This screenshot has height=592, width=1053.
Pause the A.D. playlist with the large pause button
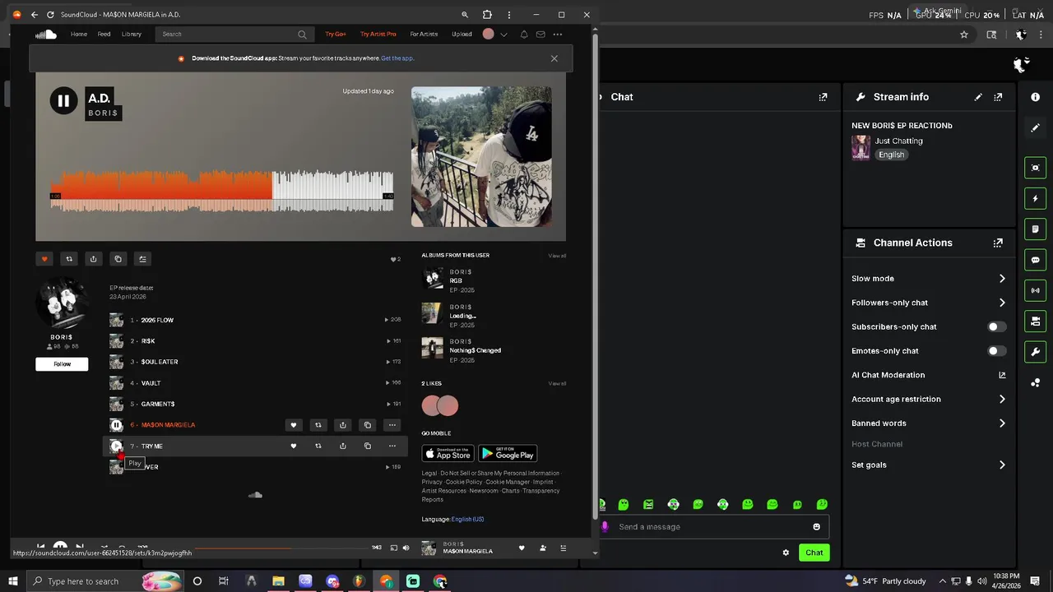(63, 101)
